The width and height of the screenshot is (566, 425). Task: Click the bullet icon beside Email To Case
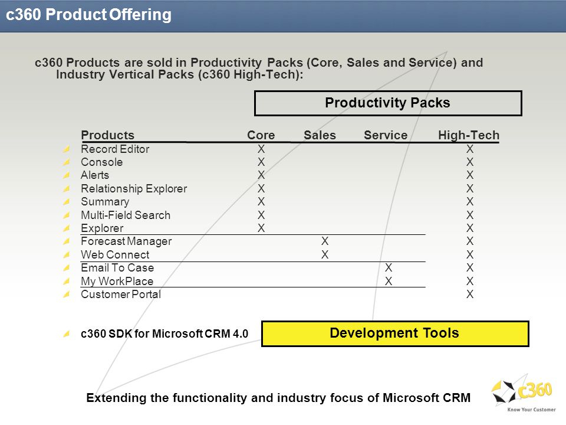point(67,268)
